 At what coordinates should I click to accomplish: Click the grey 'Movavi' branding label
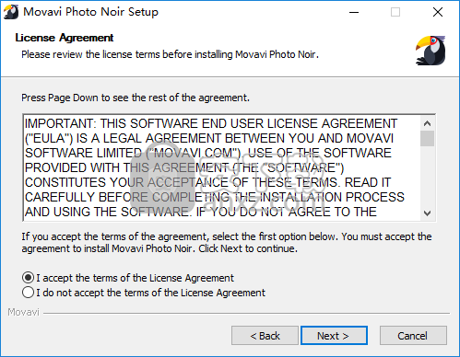pyautogui.click(x=23, y=312)
